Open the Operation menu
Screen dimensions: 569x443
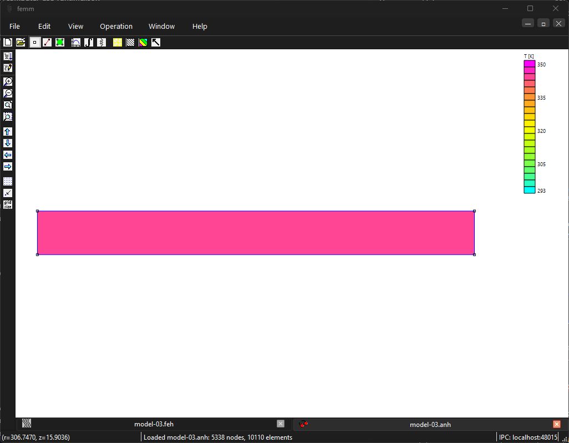click(x=116, y=27)
